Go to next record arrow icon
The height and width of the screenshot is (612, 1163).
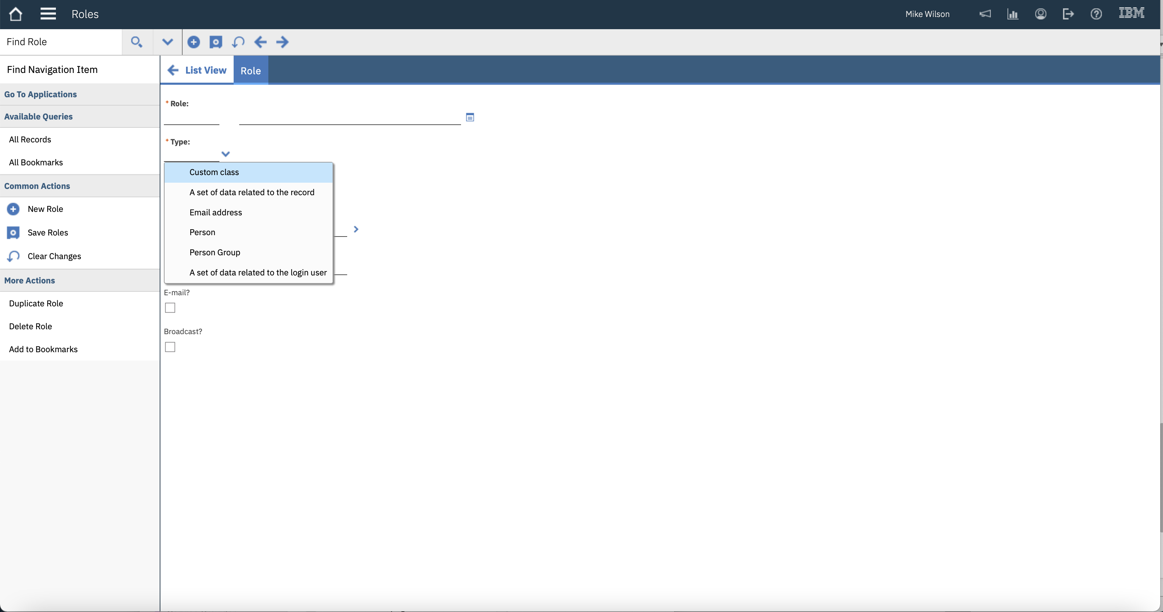[x=282, y=42]
